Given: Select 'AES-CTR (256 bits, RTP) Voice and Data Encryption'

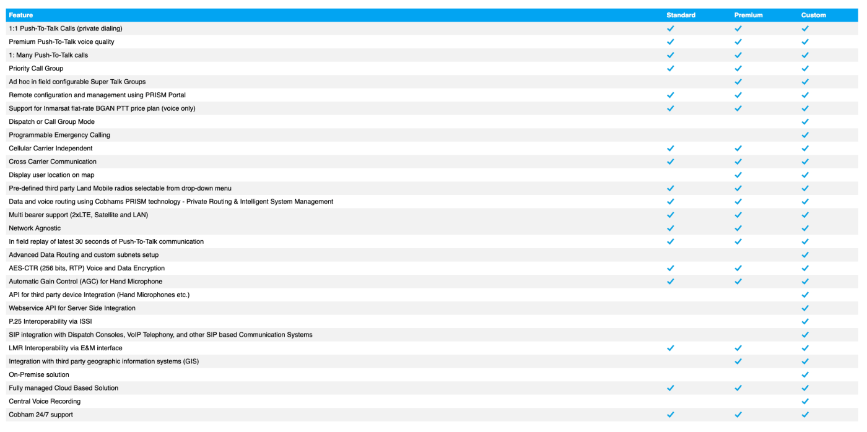Looking at the screenshot, I should [x=87, y=268].
